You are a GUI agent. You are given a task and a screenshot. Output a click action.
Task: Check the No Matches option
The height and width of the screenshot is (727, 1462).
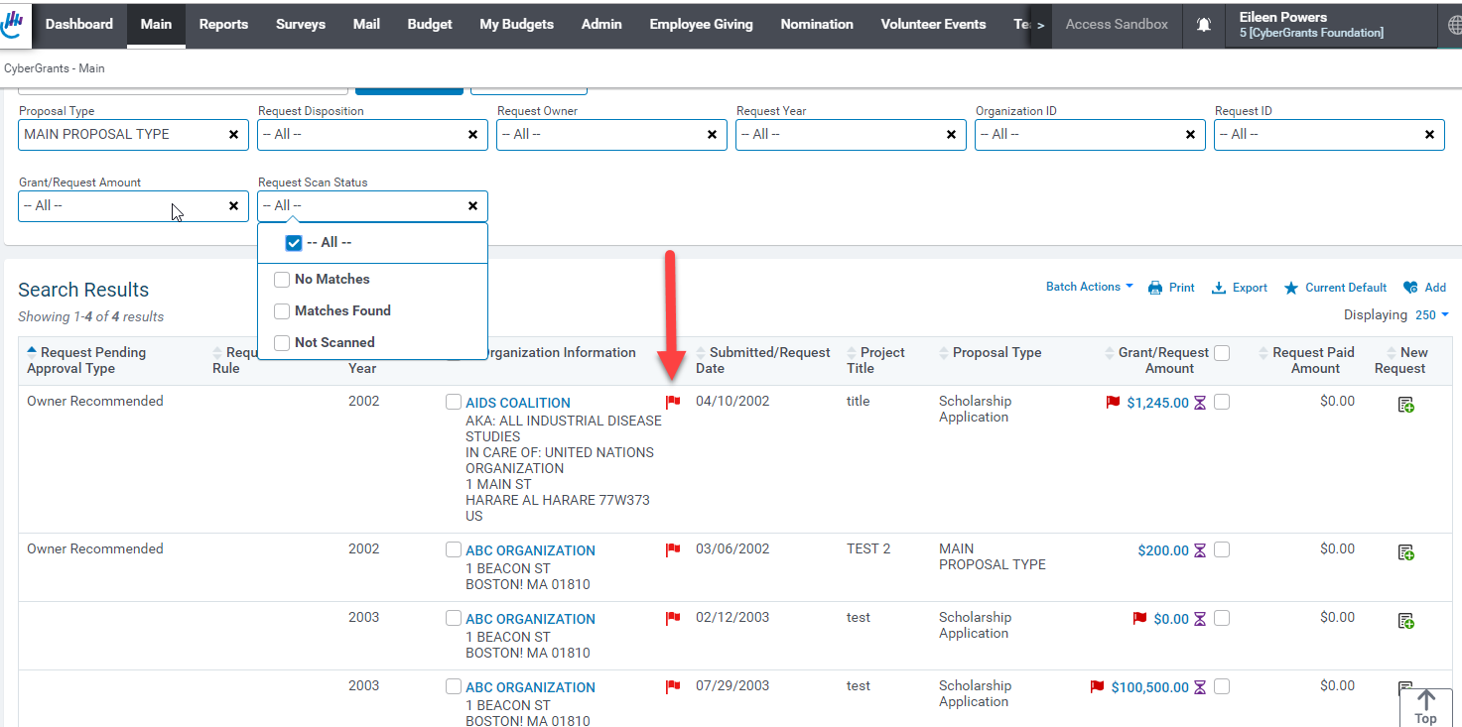[x=282, y=280]
